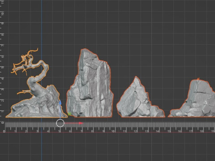
Task: Click the ruler mark labeled 15
Action: [x=169, y=131]
